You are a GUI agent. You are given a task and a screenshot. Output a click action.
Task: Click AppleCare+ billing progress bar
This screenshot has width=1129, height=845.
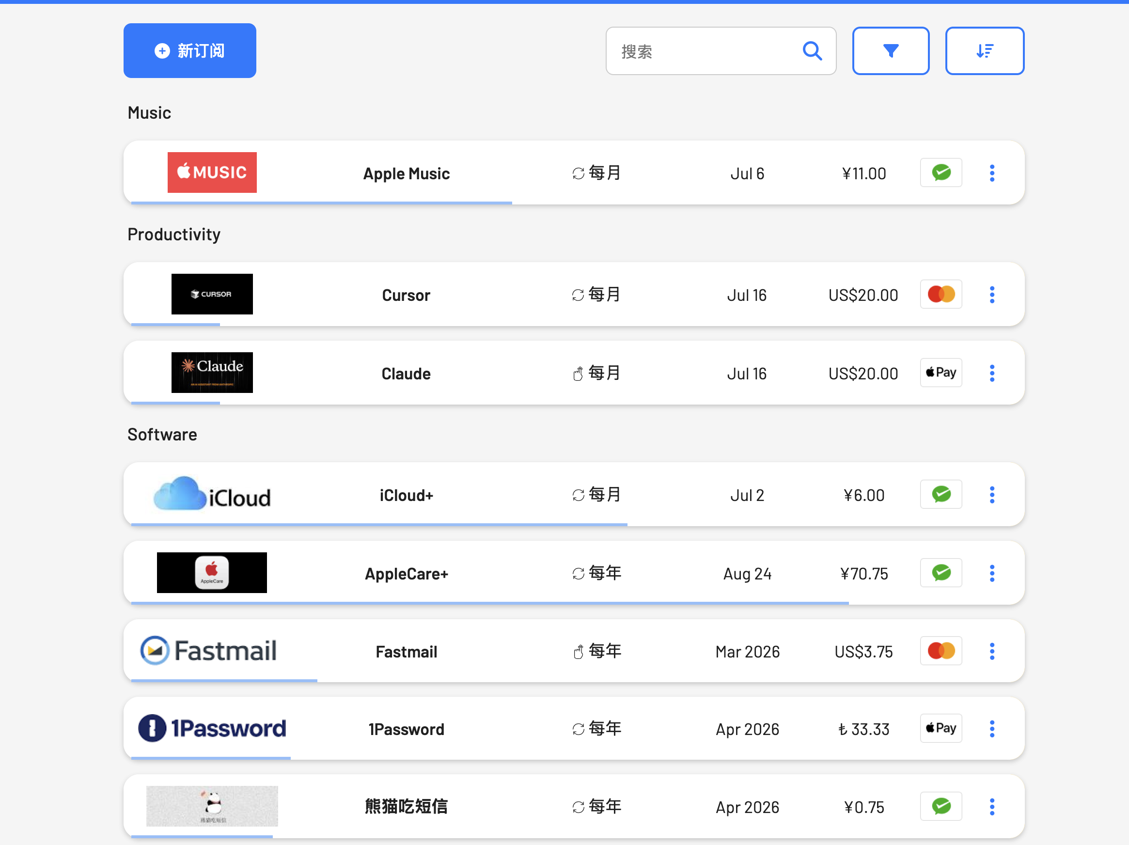point(489,603)
